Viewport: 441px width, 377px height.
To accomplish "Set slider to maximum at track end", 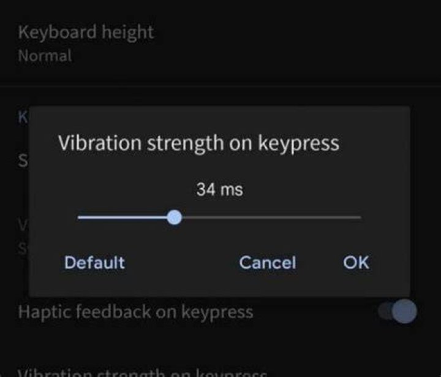I will point(361,218).
